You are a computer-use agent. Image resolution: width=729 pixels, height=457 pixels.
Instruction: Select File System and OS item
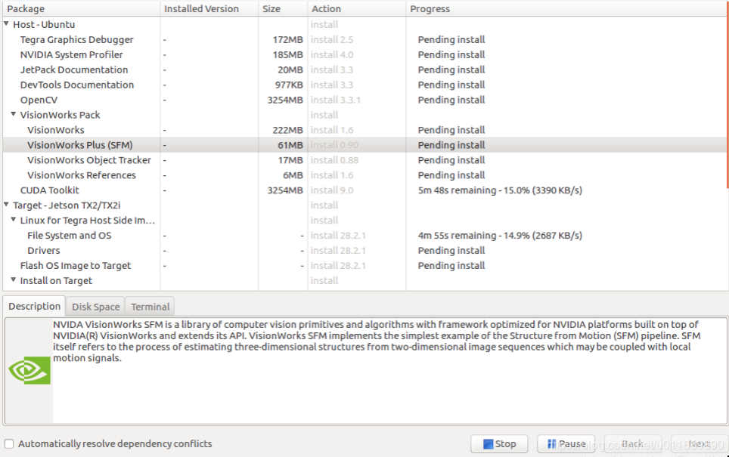tap(70, 236)
